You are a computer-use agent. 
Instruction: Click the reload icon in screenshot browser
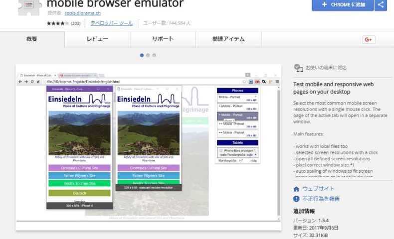coord(32,82)
